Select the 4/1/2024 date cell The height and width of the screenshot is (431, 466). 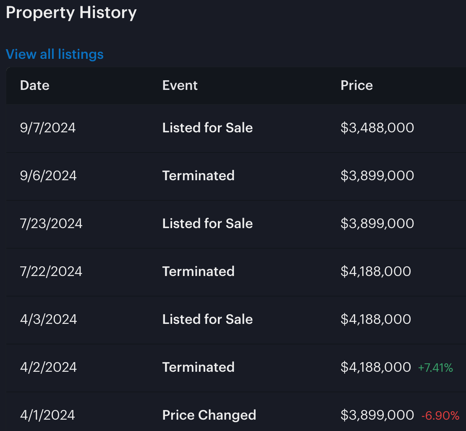pos(47,415)
